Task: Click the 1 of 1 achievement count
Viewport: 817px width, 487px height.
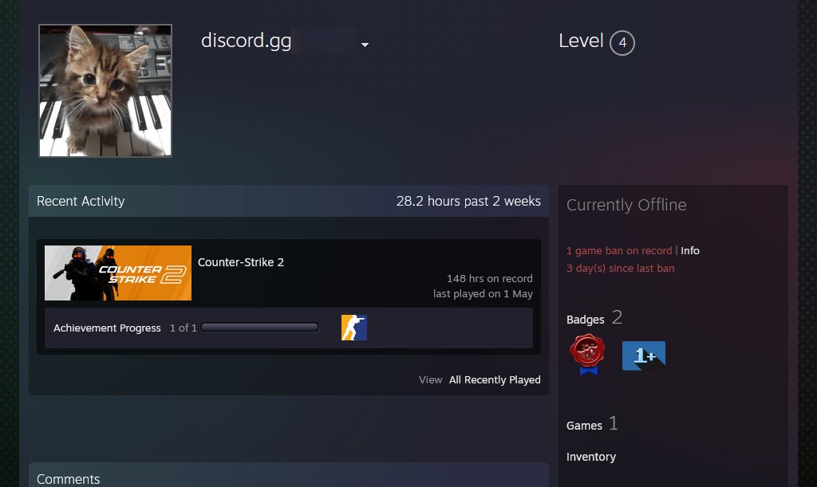Action: pyautogui.click(x=184, y=328)
